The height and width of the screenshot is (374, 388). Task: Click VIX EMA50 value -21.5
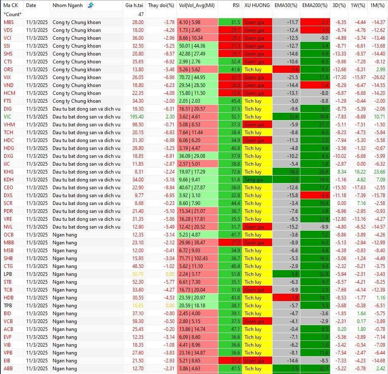(292, 77)
